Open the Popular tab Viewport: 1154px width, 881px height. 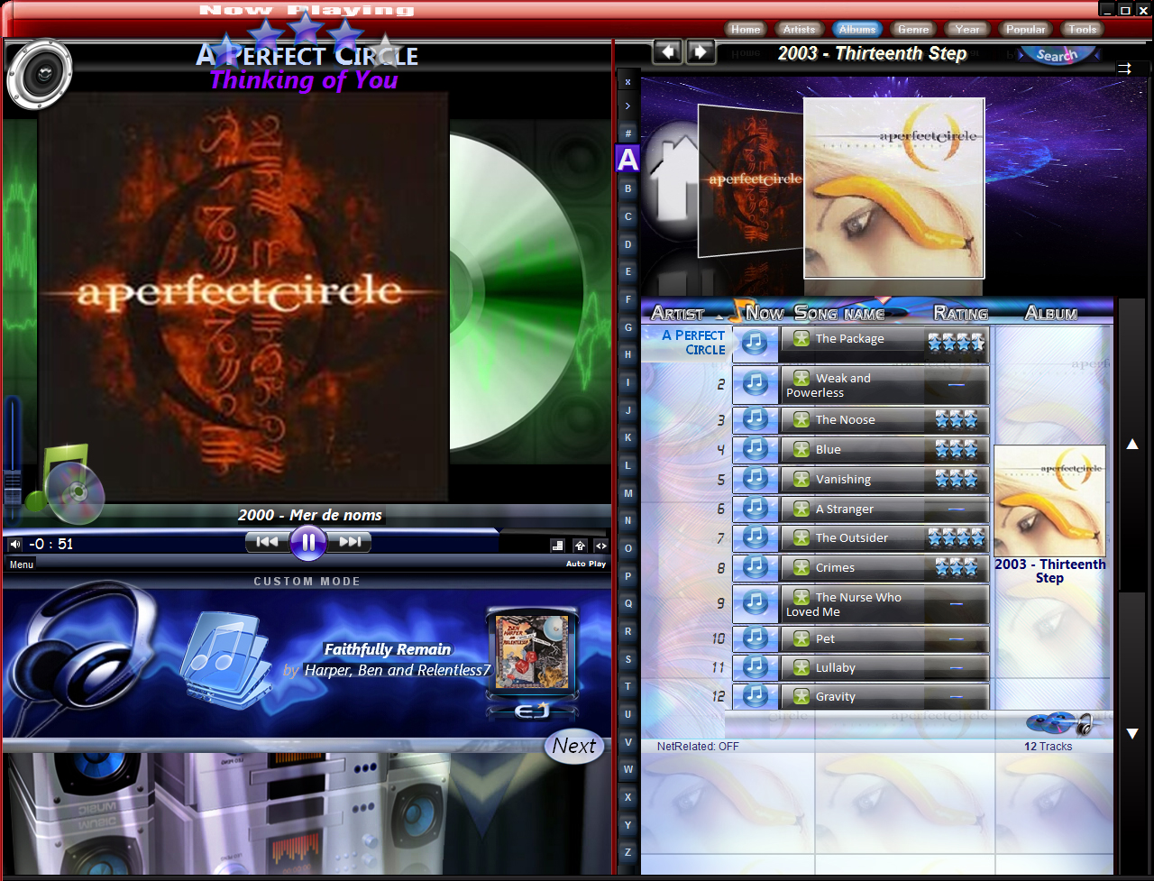click(x=1025, y=29)
